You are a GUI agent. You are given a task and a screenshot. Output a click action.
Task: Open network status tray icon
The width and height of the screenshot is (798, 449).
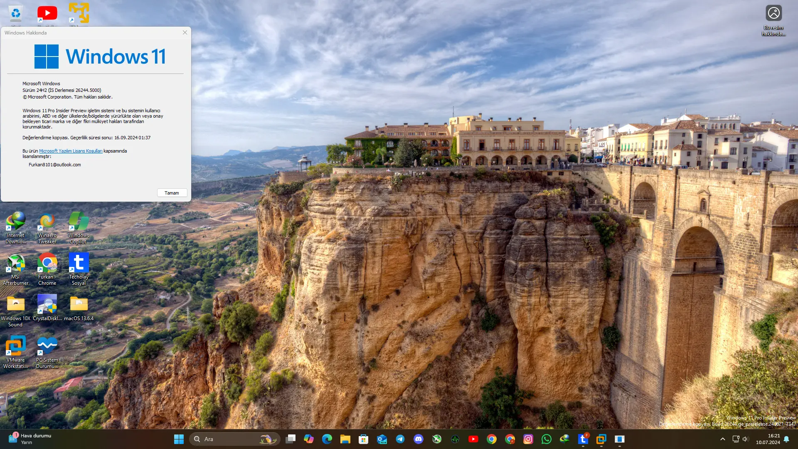coord(736,439)
